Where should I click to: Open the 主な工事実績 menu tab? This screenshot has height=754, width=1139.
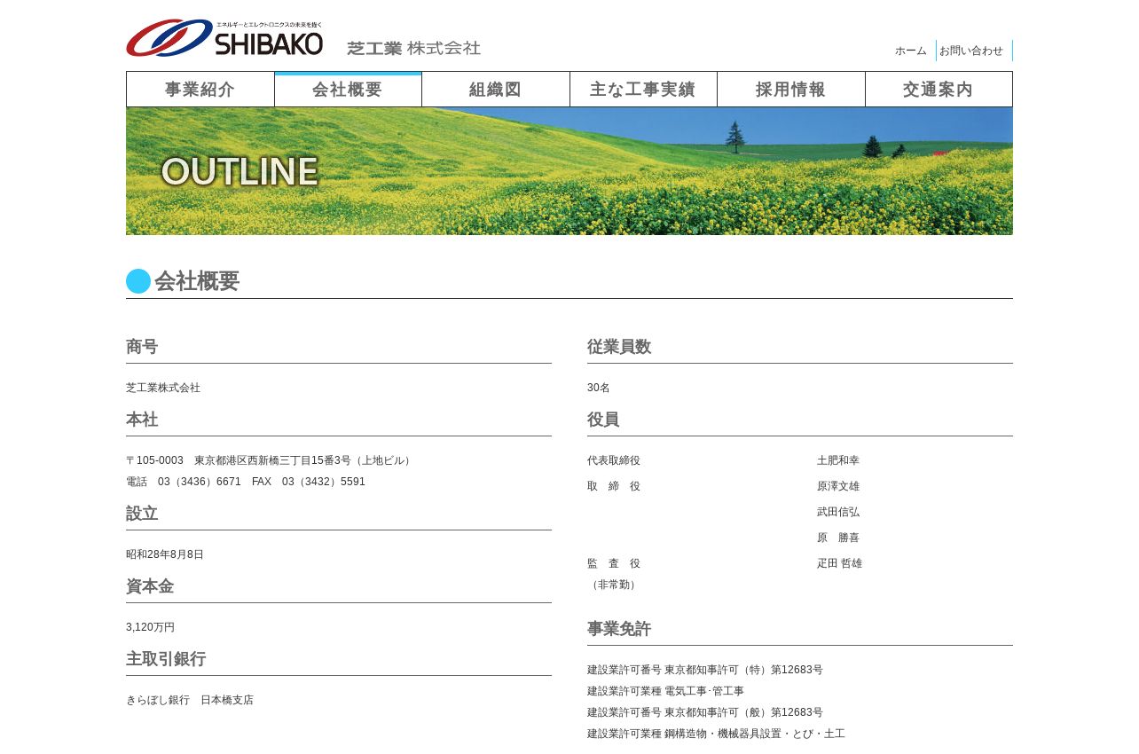(x=643, y=90)
